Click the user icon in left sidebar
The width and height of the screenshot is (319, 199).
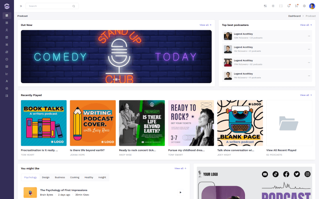(x=7, y=30)
